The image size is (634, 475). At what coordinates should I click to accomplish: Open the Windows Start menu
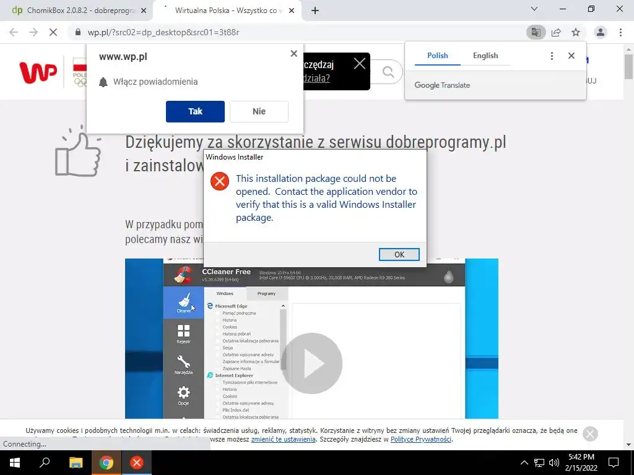pos(15,463)
